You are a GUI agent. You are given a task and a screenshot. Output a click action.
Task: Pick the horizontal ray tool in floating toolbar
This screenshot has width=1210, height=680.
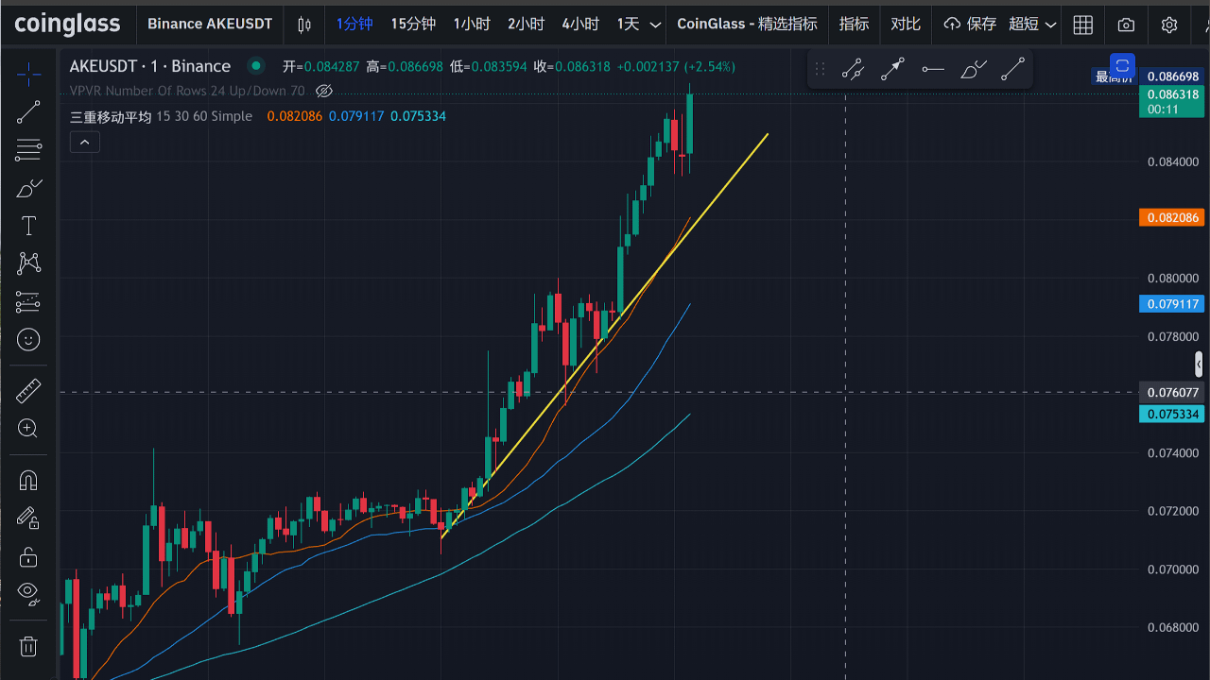[933, 69]
